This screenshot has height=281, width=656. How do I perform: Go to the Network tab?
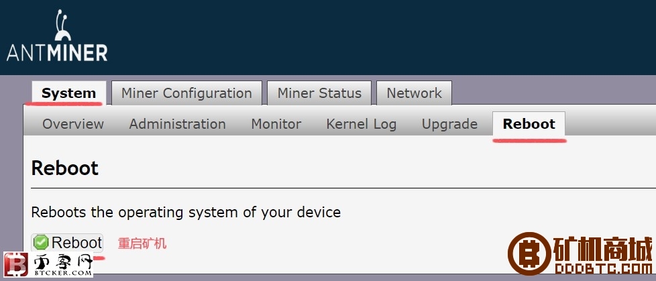pyautogui.click(x=414, y=93)
